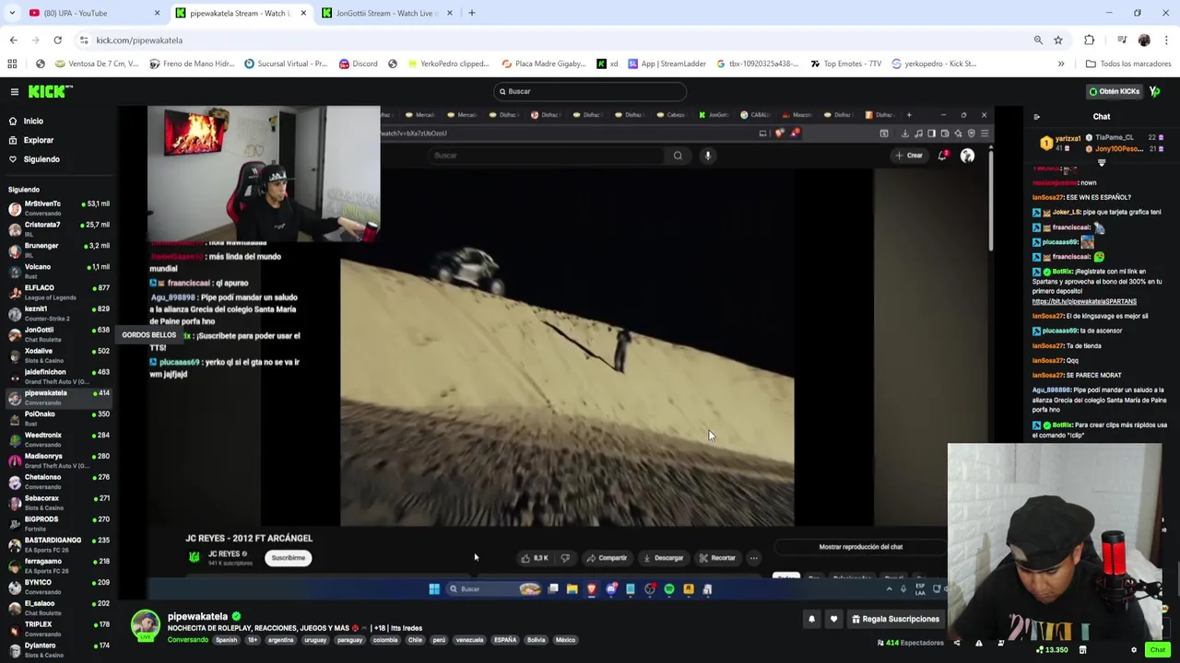Open the Kick sidebar hamburger menu
Screen dimensions: 1180x663
click(15, 91)
